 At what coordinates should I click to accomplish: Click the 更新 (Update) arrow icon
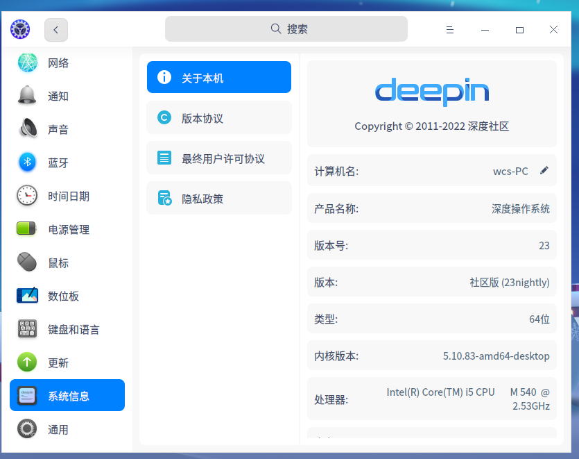pos(26,362)
